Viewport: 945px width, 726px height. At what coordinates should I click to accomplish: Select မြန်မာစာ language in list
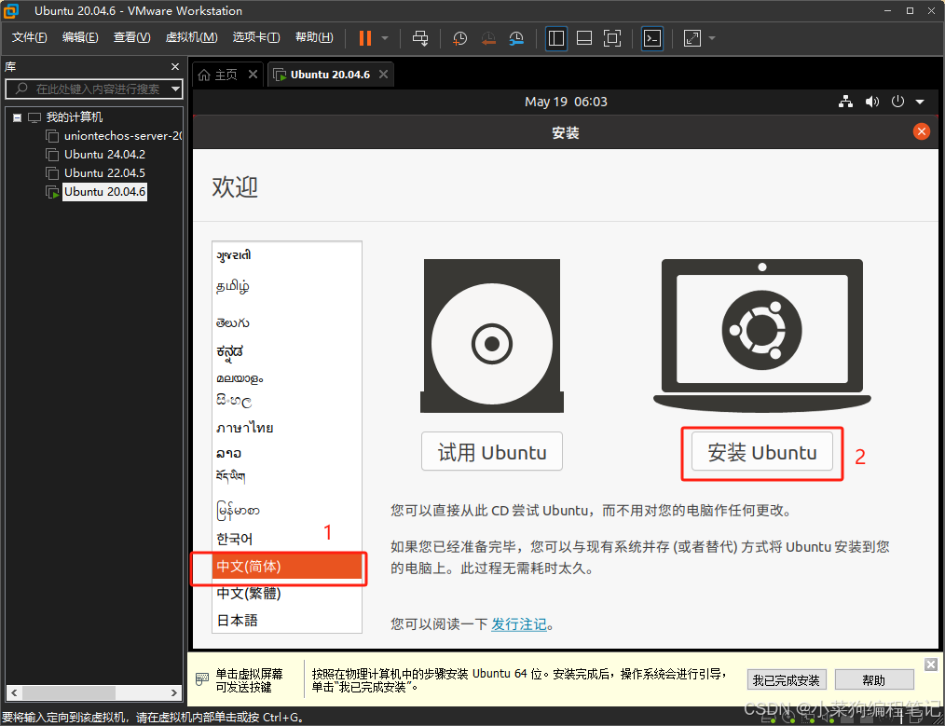(287, 511)
